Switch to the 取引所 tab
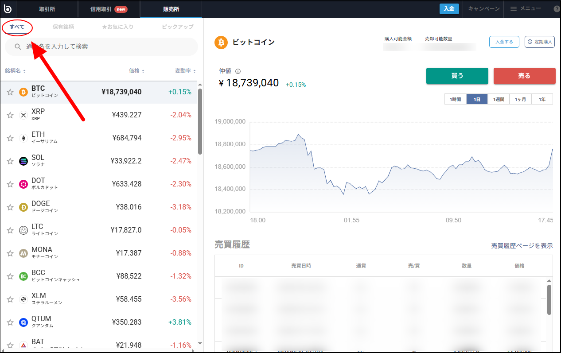This screenshot has width=561, height=353. pos(47,9)
